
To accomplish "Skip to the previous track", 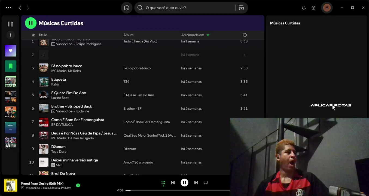I will point(173,183).
